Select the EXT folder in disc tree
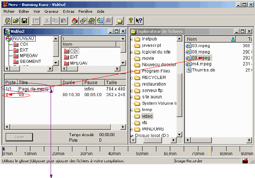The width and height of the screenshot is (255, 178). tap(24, 50)
